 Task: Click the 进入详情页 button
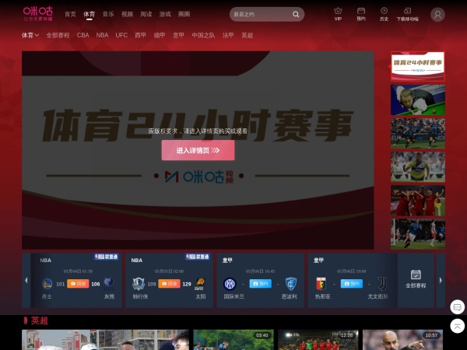click(x=198, y=150)
